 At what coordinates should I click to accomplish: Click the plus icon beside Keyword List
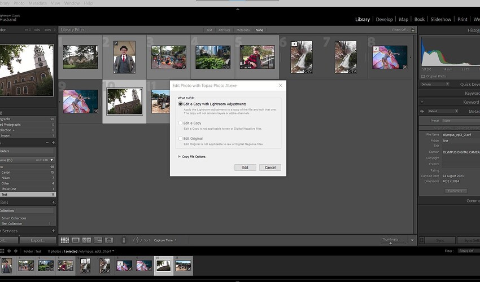pos(422,102)
